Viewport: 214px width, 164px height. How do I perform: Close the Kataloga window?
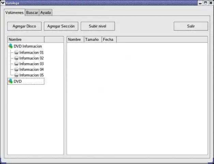click(x=211, y=3)
